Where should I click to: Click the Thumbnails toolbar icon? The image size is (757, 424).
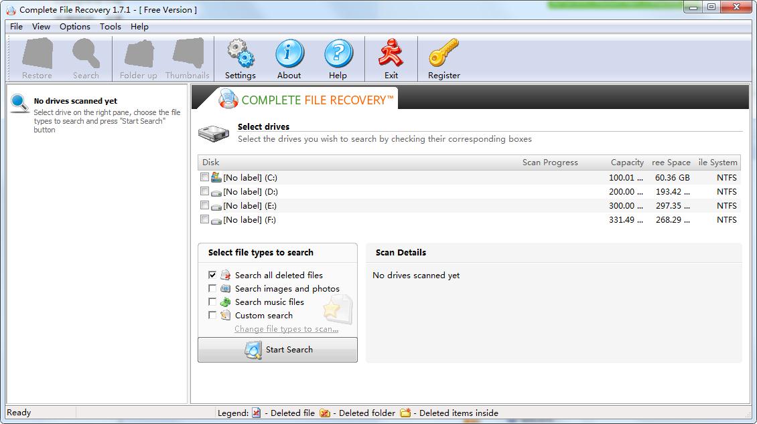188,53
